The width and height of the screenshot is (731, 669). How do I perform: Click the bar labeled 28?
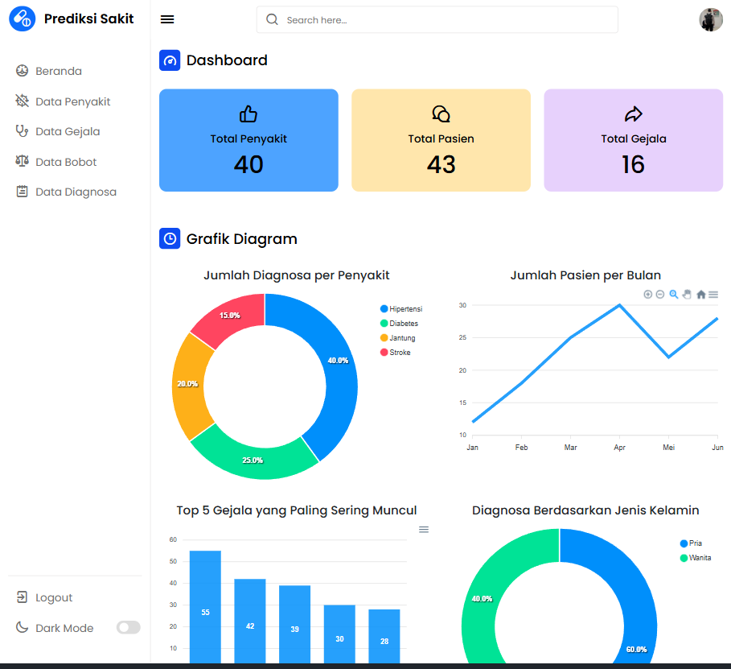(x=384, y=636)
